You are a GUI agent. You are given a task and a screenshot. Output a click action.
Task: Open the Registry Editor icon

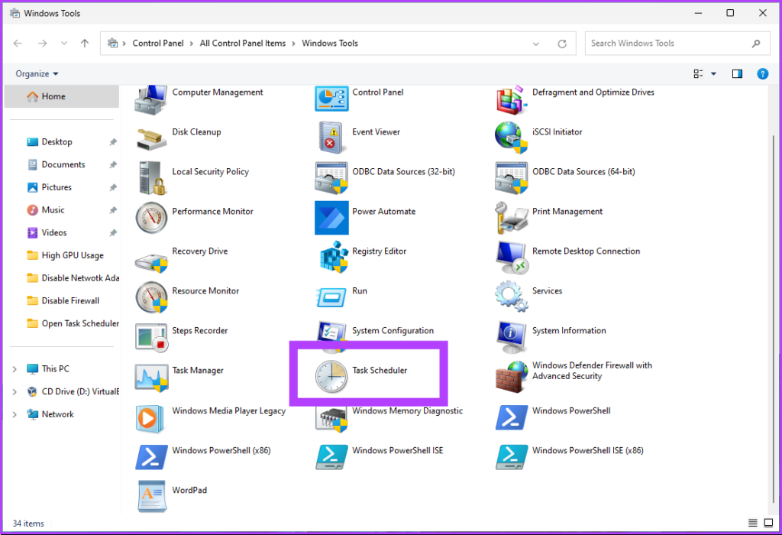(x=333, y=257)
